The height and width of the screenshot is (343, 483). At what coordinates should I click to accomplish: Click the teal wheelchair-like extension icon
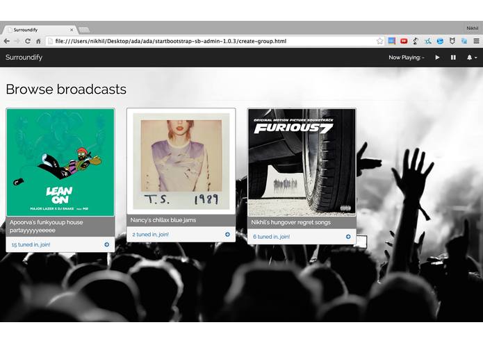(x=428, y=41)
